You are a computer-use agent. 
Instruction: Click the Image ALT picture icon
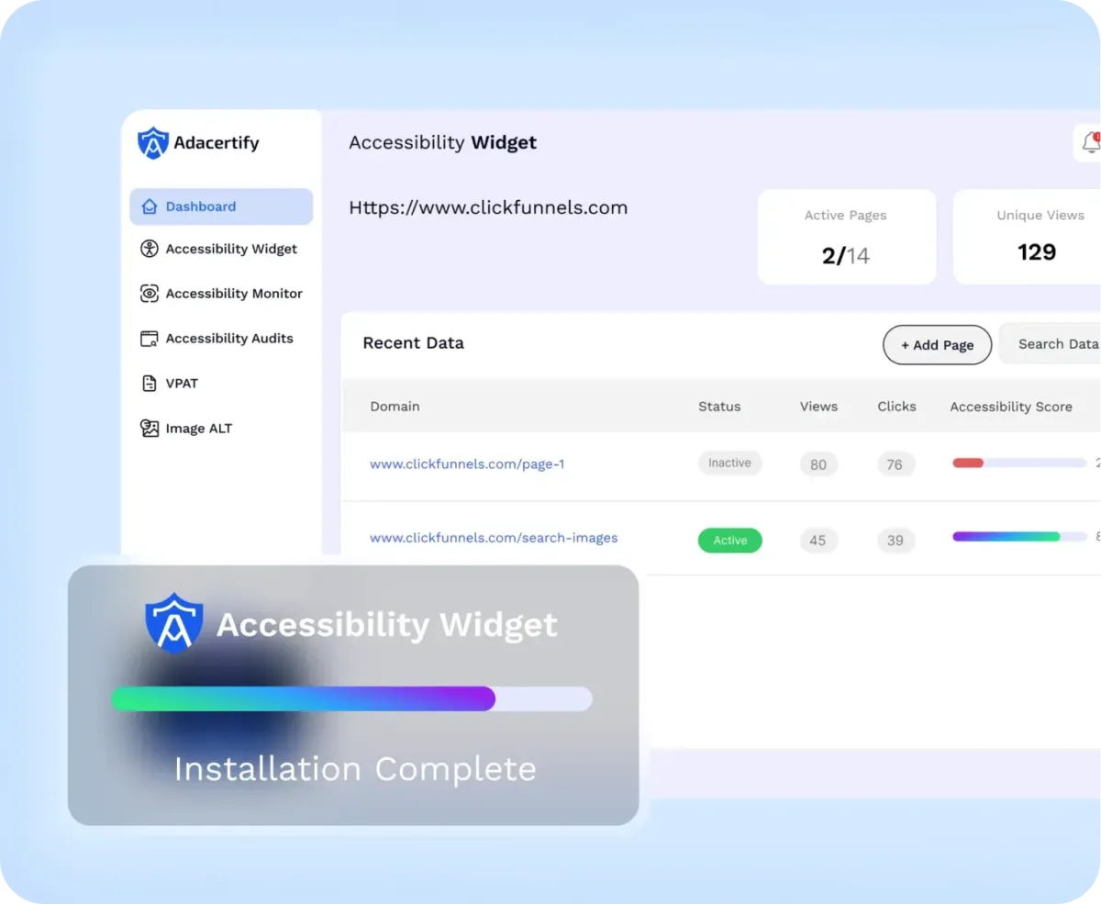pyautogui.click(x=150, y=429)
